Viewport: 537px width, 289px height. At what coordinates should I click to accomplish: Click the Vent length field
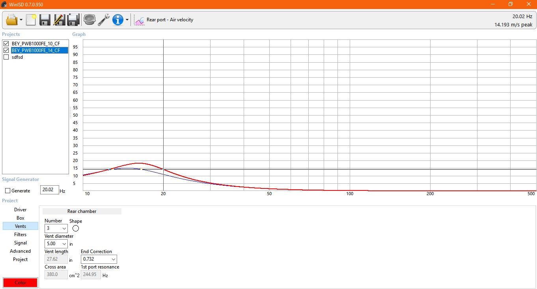click(56, 259)
